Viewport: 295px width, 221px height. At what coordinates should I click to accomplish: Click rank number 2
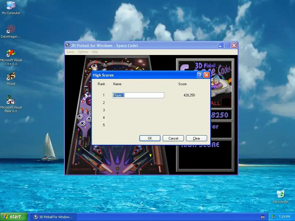point(104,103)
